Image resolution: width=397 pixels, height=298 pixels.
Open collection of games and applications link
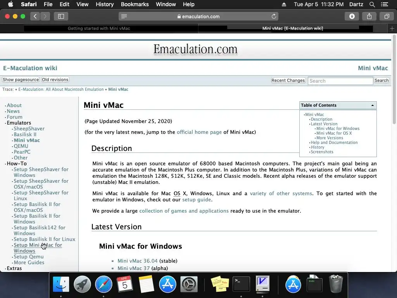(x=184, y=211)
